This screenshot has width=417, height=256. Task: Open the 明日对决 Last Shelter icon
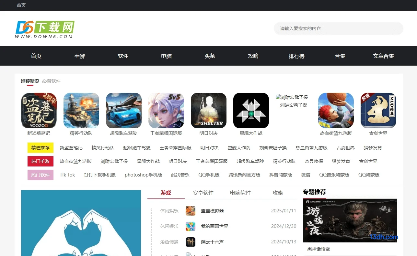pyautogui.click(x=209, y=111)
